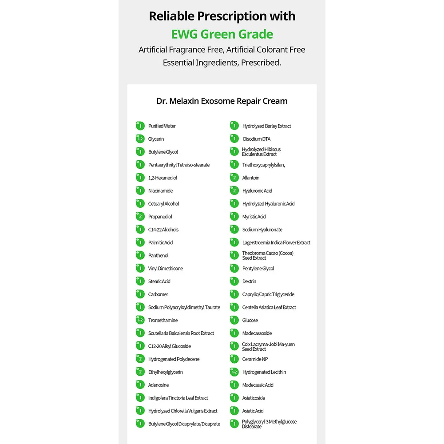Click the green grade icon beside Purified Water
Screen dimensions: 444x444
(140, 126)
